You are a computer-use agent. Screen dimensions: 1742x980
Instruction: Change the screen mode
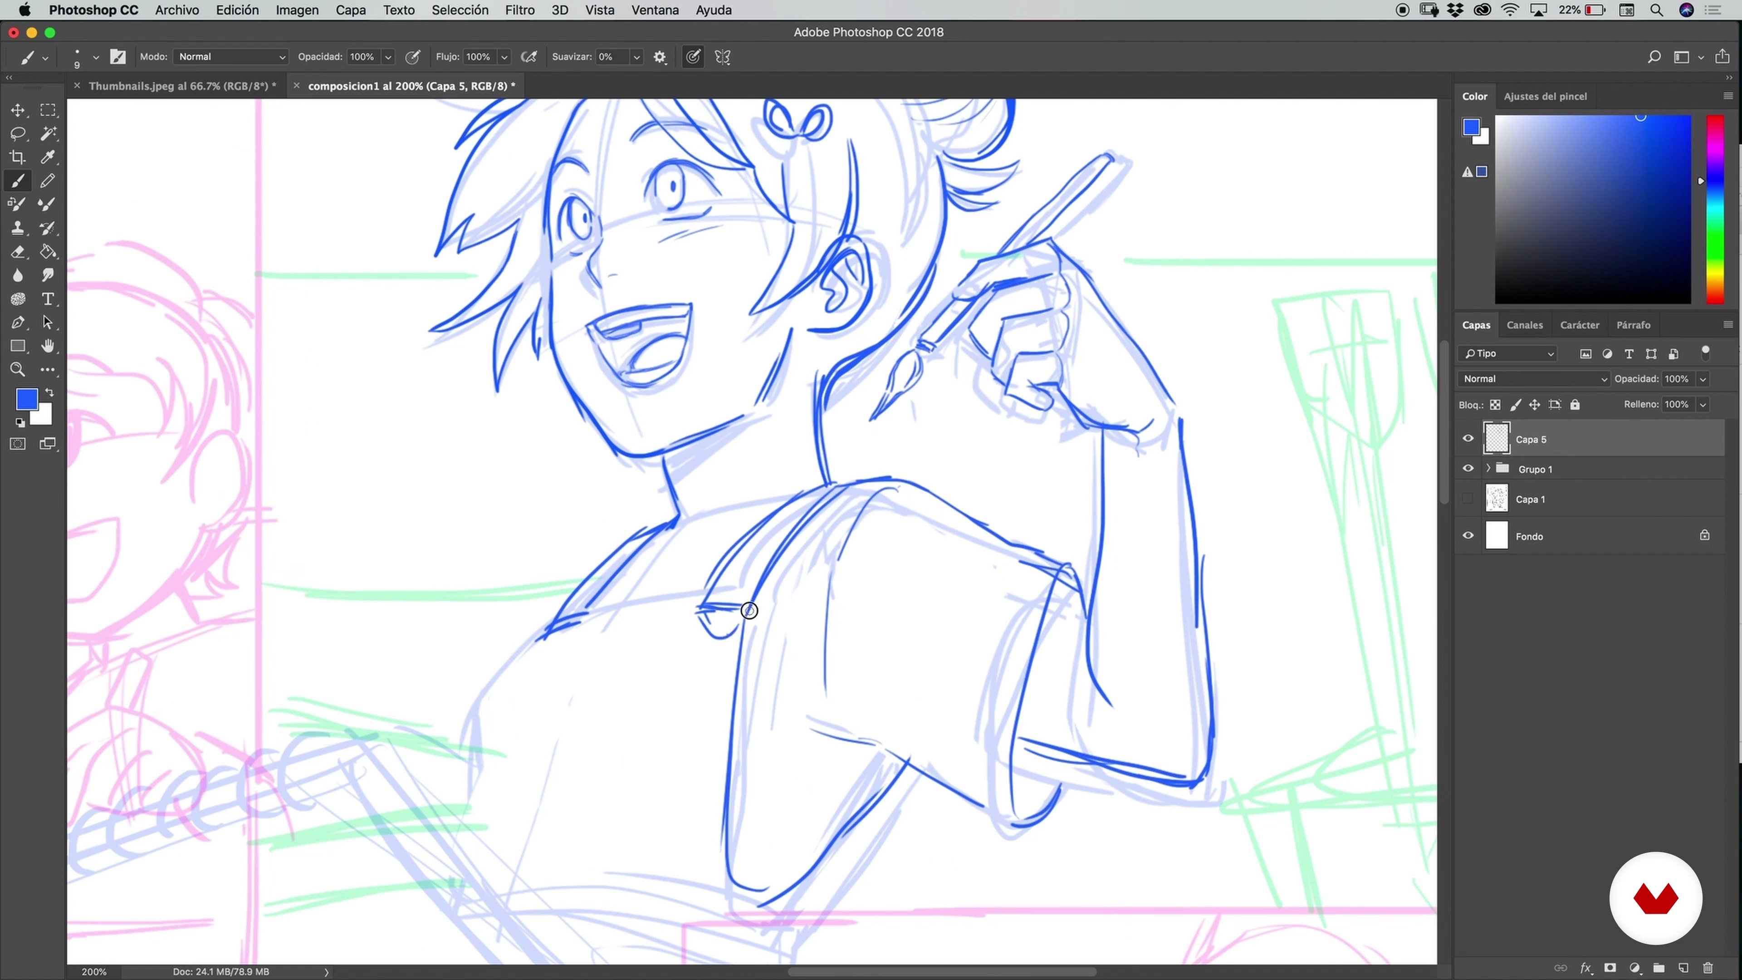(47, 444)
